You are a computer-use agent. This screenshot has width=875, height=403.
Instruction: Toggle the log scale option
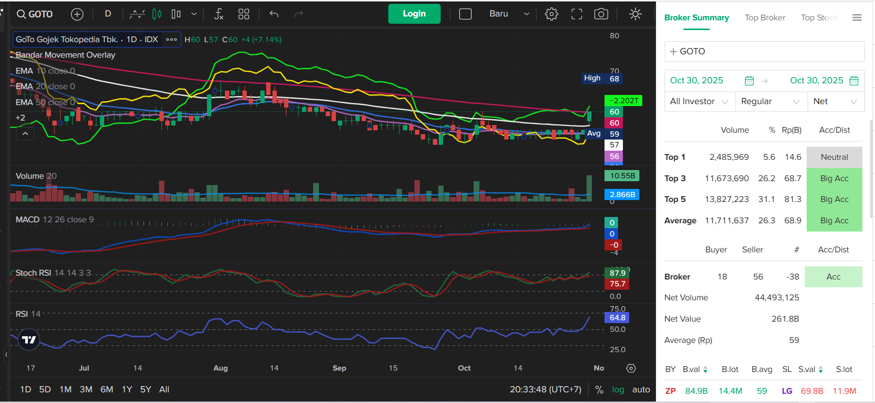(x=618, y=389)
